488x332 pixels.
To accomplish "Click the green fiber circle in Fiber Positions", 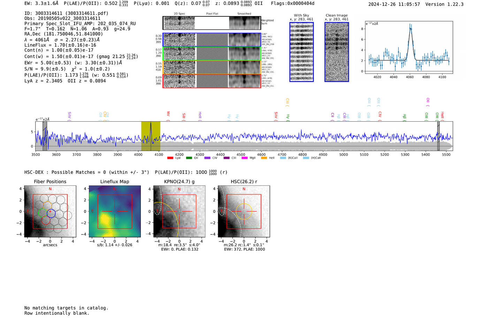I will [42, 212].
